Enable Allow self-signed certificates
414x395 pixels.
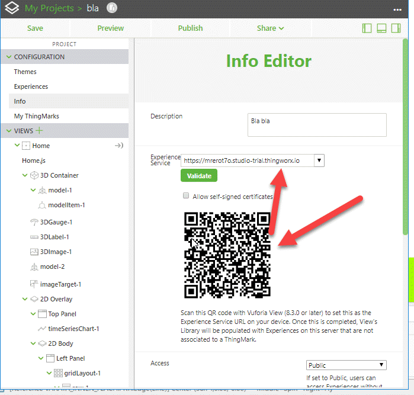[x=186, y=196]
